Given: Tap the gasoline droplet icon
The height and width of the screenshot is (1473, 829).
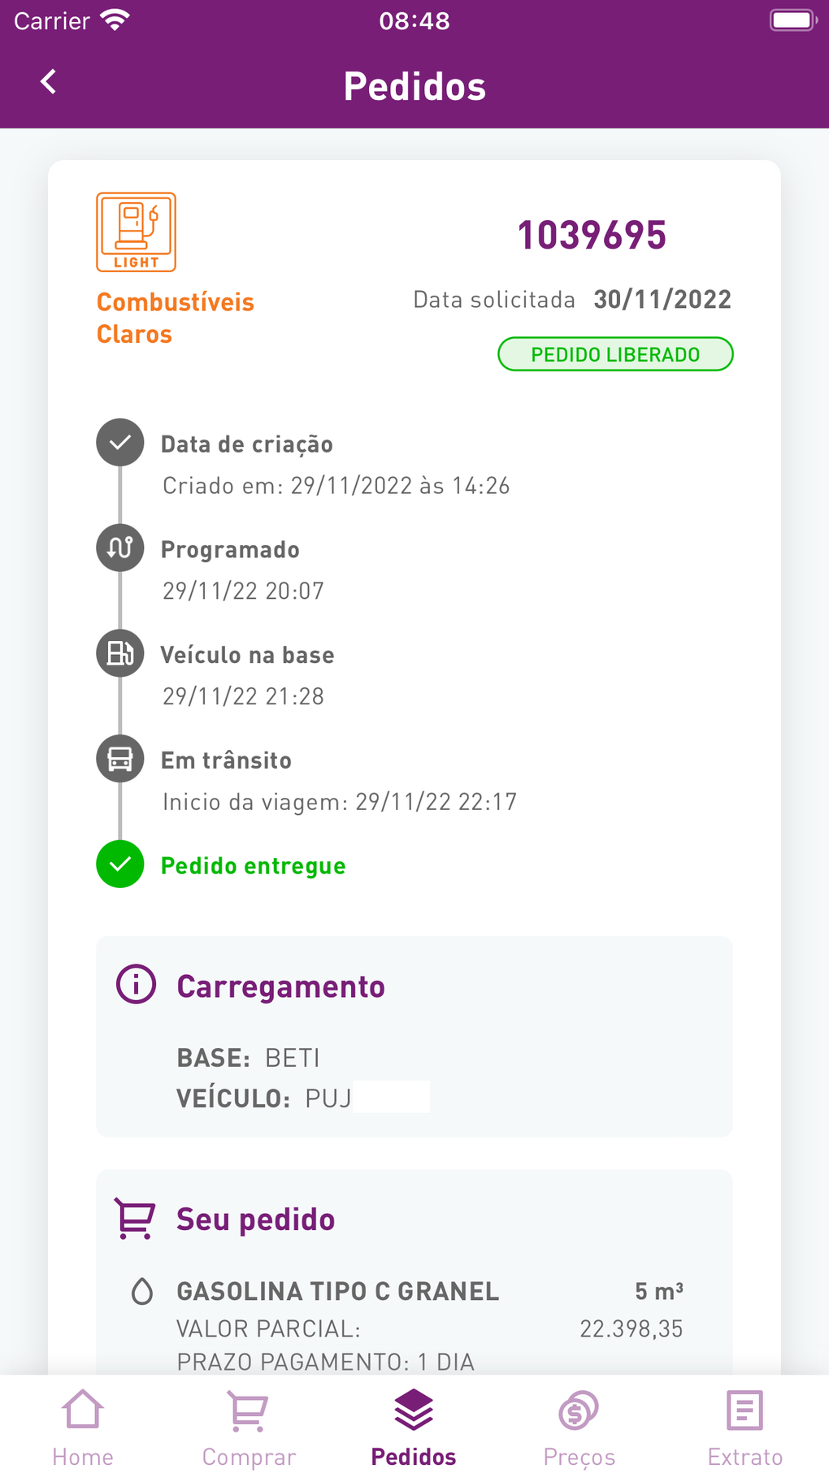Looking at the screenshot, I should pos(142,1291).
